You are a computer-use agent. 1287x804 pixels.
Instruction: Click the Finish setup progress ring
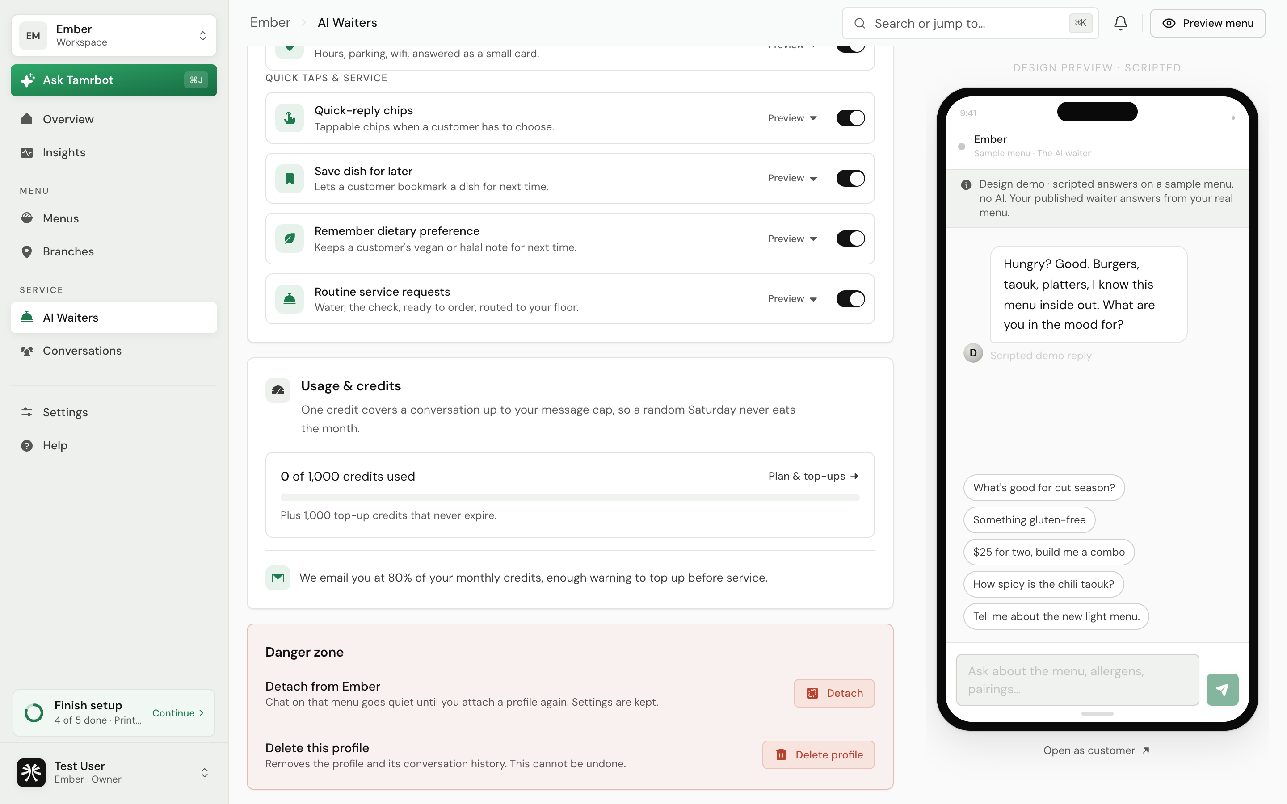[34, 712]
